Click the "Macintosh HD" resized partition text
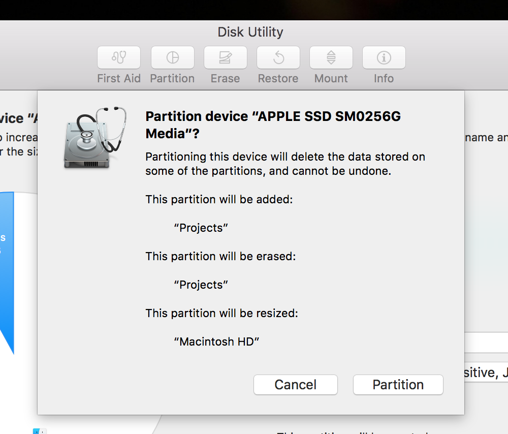This screenshot has height=434, width=508. [216, 342]
